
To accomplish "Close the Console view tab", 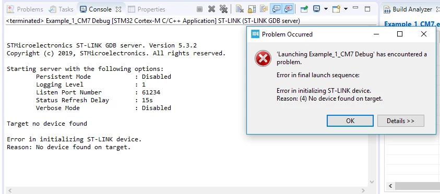I will (118, 9).
